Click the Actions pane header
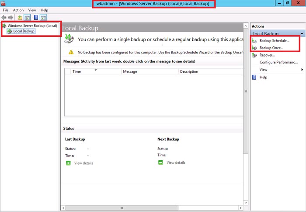The width and height of the screenshot is (306, 212). [258, 26]
